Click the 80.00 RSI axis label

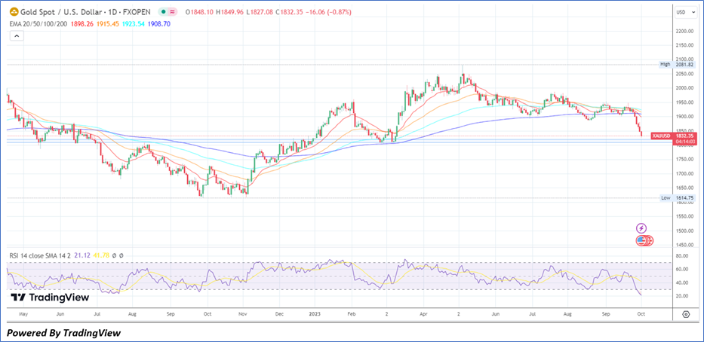(683, 256)
